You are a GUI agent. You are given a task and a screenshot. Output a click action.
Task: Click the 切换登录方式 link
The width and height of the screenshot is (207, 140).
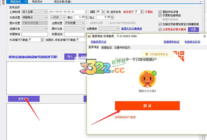(x=98, y=42)
